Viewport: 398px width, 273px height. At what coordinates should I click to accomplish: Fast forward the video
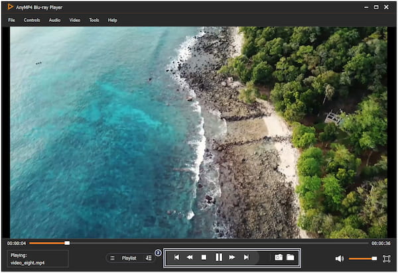click(232, 257)
